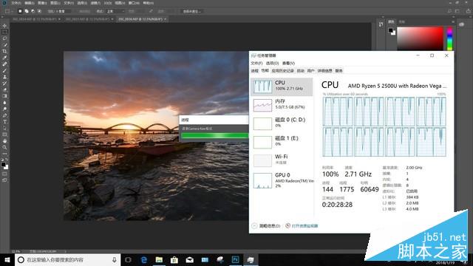The width and height of the screenshot is (473, 266).
Task: Open the Windows Start menu
Action: click(7, 259)
